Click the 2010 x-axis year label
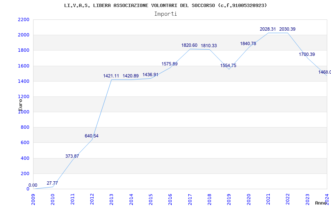Viewport: 331px width, 207px height. (53, 200)
